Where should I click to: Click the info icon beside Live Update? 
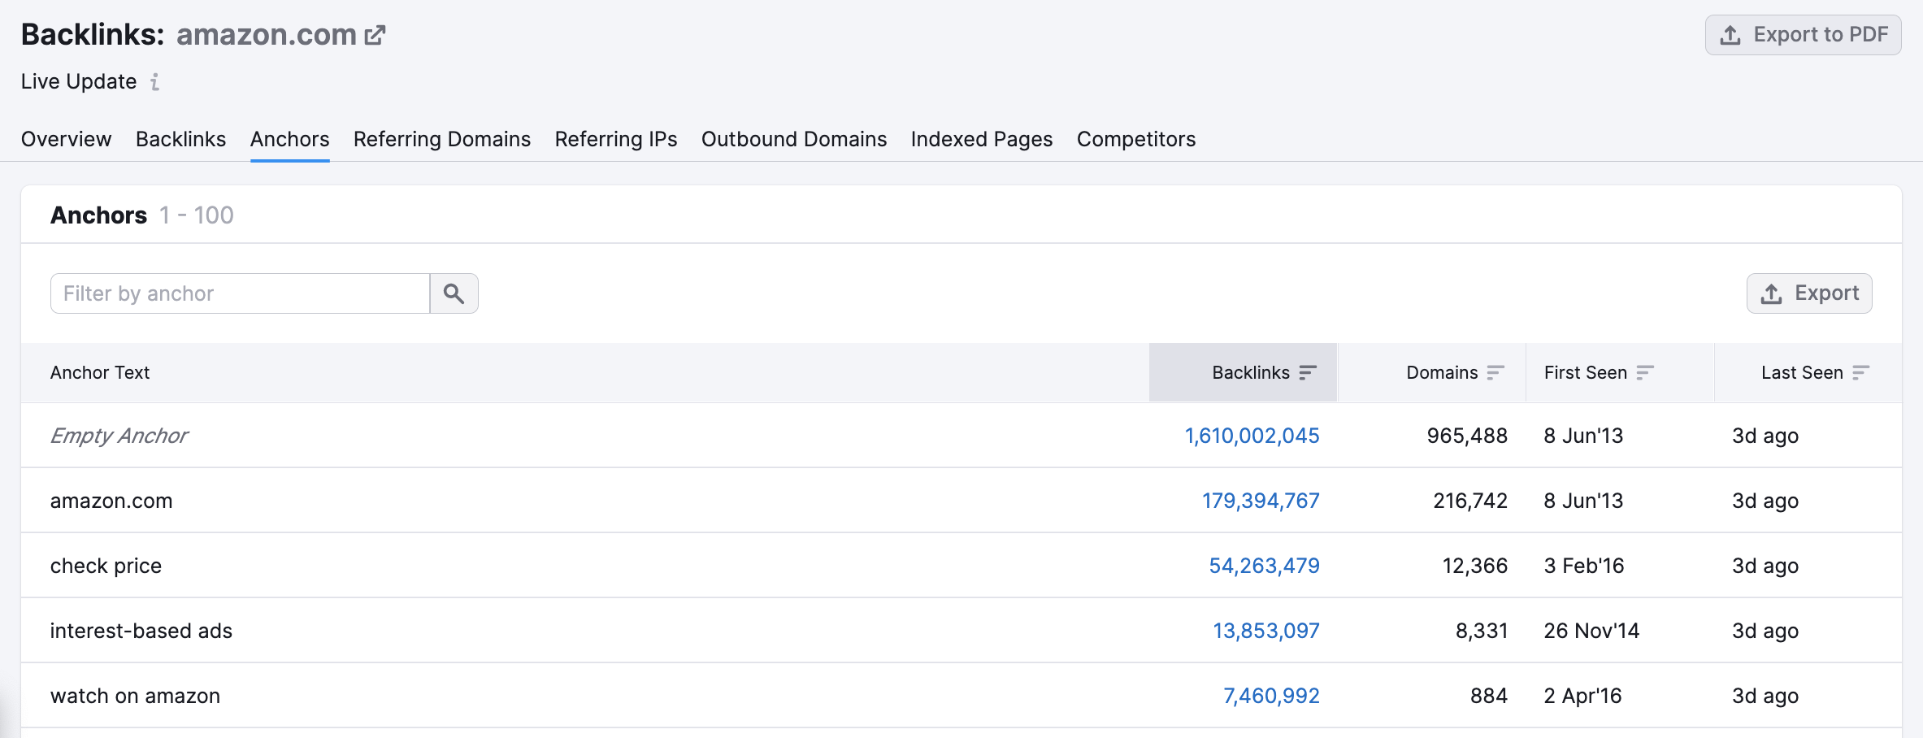(x=154, y=82)
